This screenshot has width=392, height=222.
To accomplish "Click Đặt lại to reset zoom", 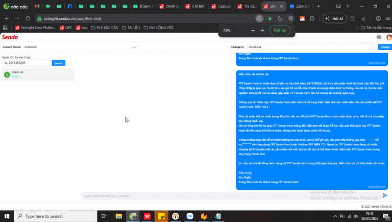I will coord(280,30).
